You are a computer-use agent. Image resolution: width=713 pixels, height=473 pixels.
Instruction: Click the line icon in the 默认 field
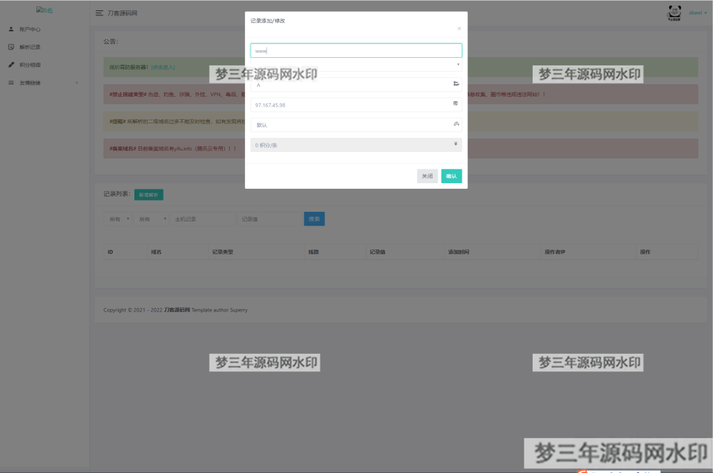pyautogui.click(x=455, y=124)
